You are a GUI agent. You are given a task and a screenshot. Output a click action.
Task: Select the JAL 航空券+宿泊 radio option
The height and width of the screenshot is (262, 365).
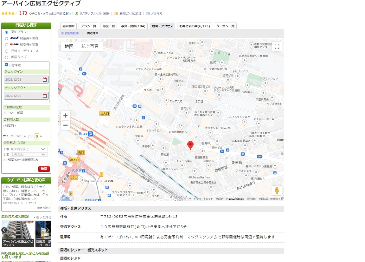click(7, 45)
